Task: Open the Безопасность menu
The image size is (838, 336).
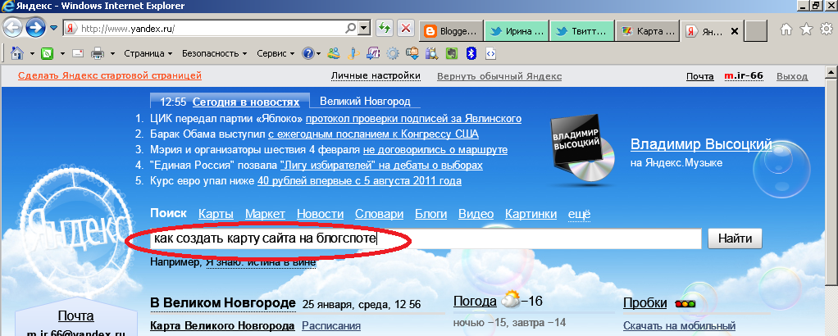Action: 214,53
